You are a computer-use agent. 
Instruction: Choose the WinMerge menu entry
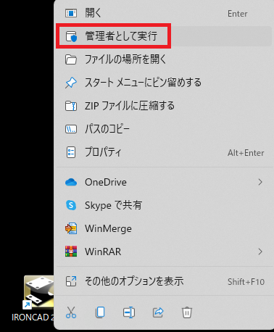tap(165, 228)
